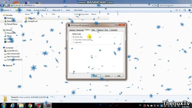
Task: Open File Explorer taskbar icon
Action: (21, 105)
